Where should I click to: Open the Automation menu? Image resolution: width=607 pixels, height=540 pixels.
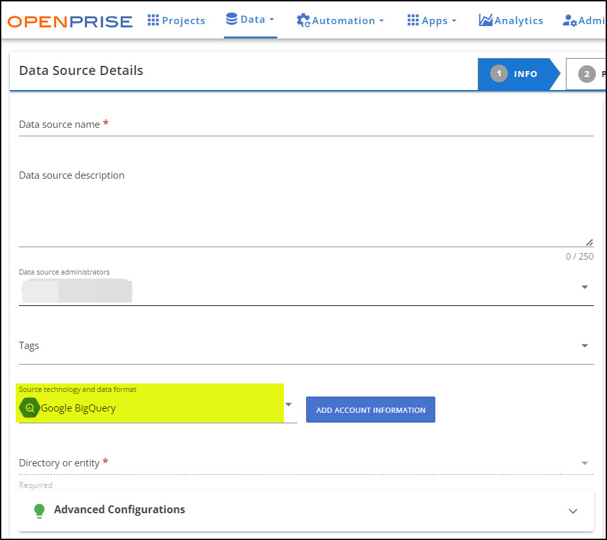(x=341, y=21)
